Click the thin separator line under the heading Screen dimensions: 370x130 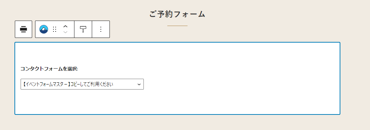(177, 26)
